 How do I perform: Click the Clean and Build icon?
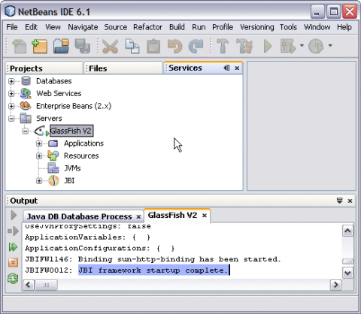[244, 46]
